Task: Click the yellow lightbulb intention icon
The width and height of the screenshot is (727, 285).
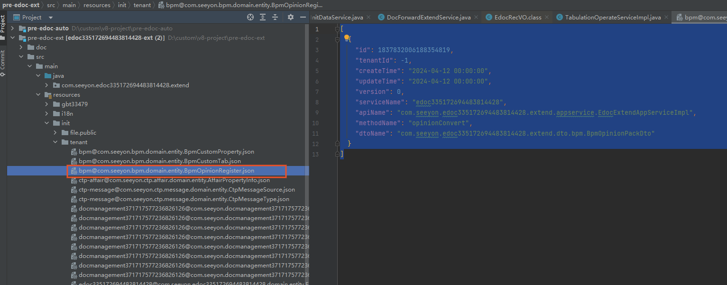Action: point(347,38)
